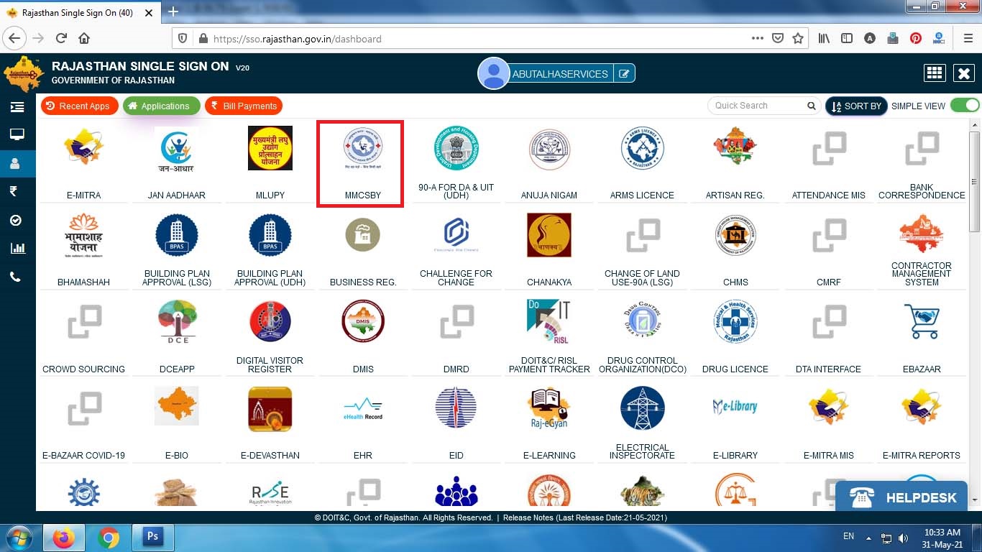Open E-MITRA MIS application
Image resolution: width=982 pixels, height=552 pixels.
[x=829, y=407]
